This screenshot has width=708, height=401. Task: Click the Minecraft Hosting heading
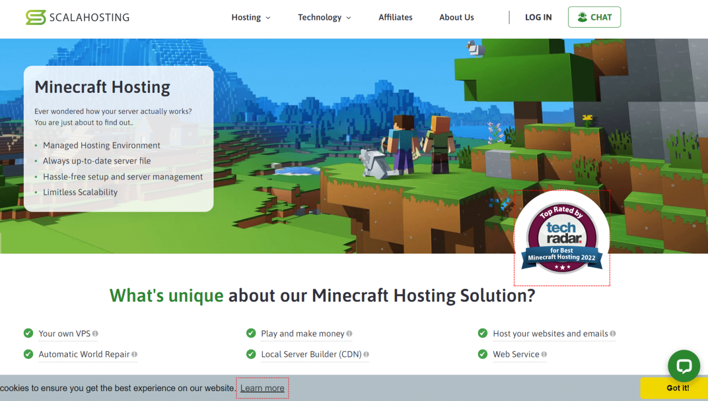(x=102, y=87)
